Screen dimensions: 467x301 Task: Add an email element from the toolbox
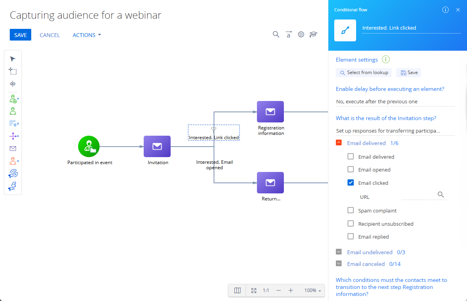(13, 149)
